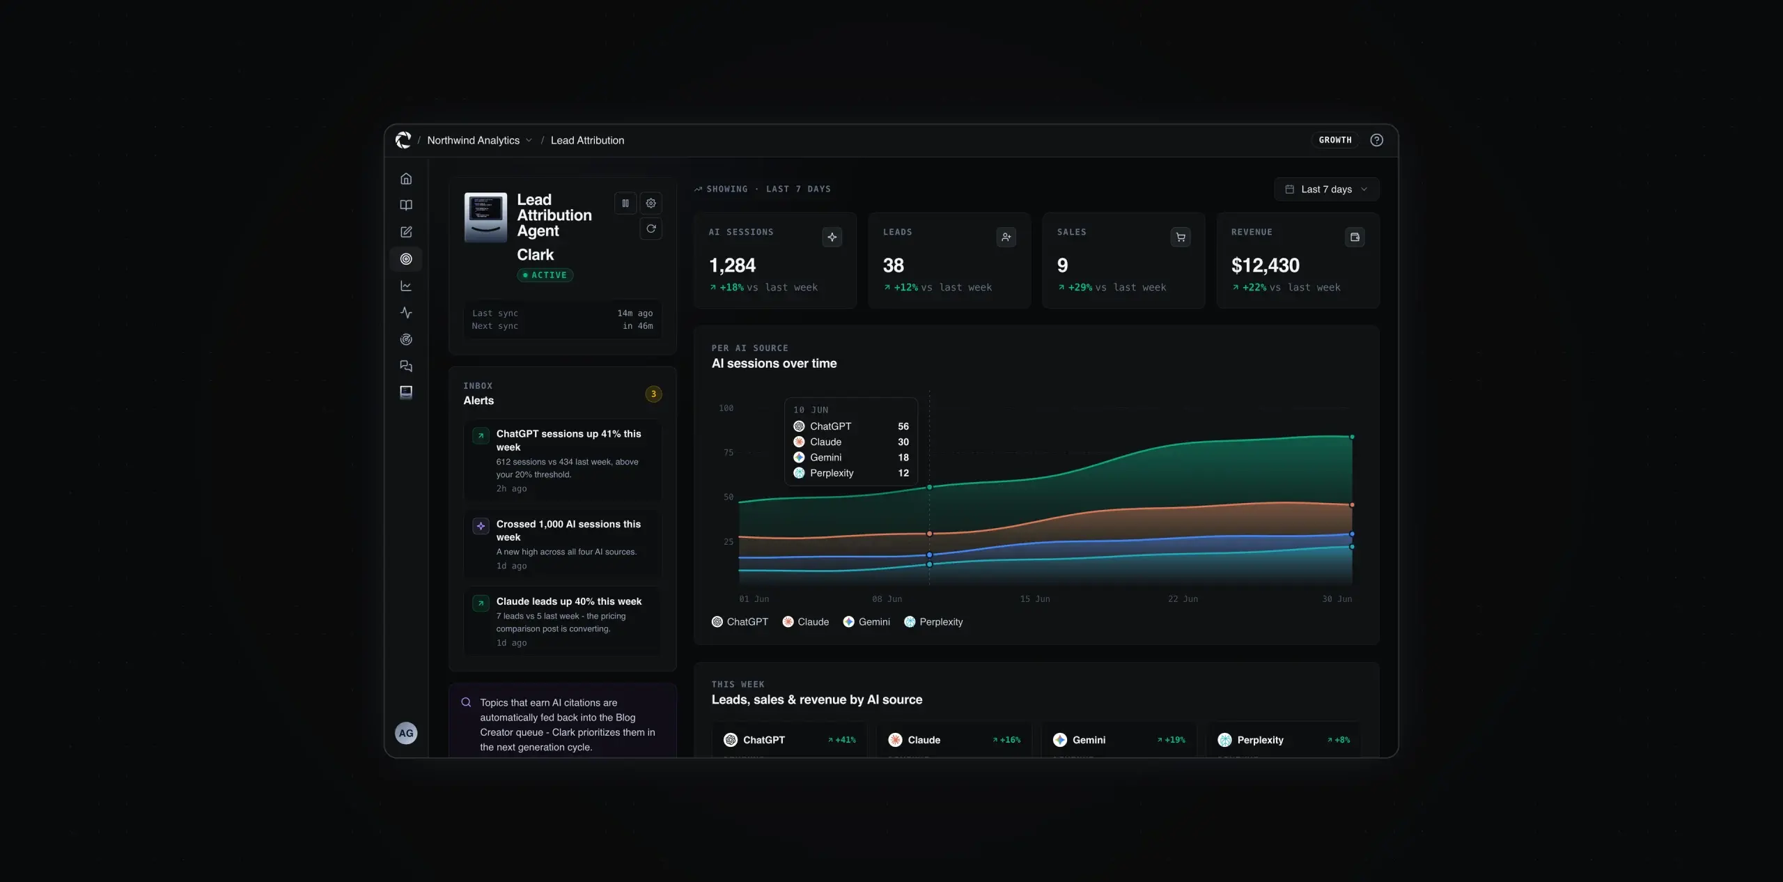Open the Claude leads up 40% alert

(x=563, y=621)
